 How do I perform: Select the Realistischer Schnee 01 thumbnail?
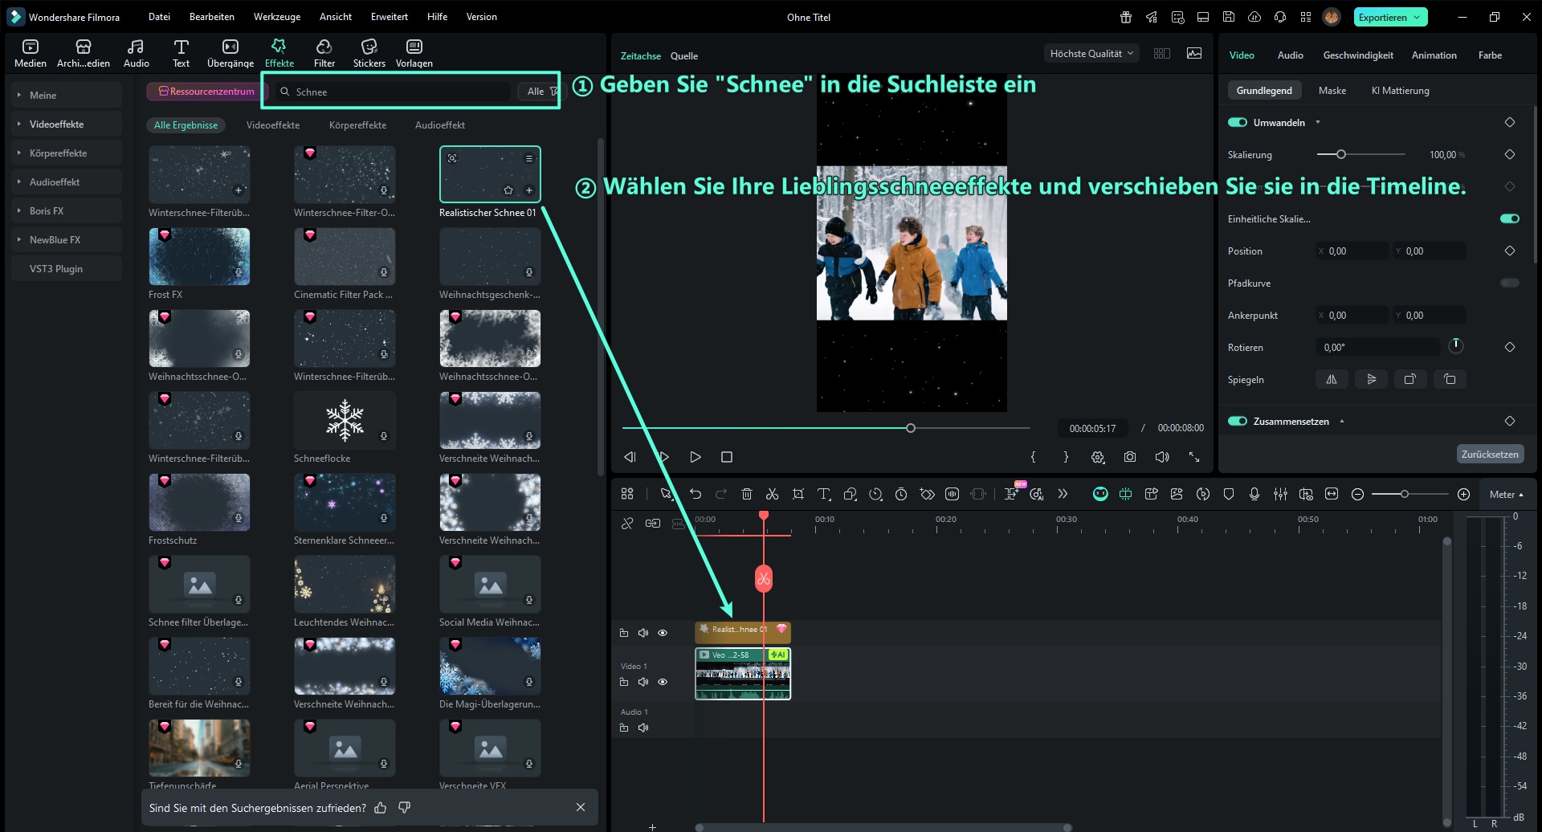[x=490, y=173]
